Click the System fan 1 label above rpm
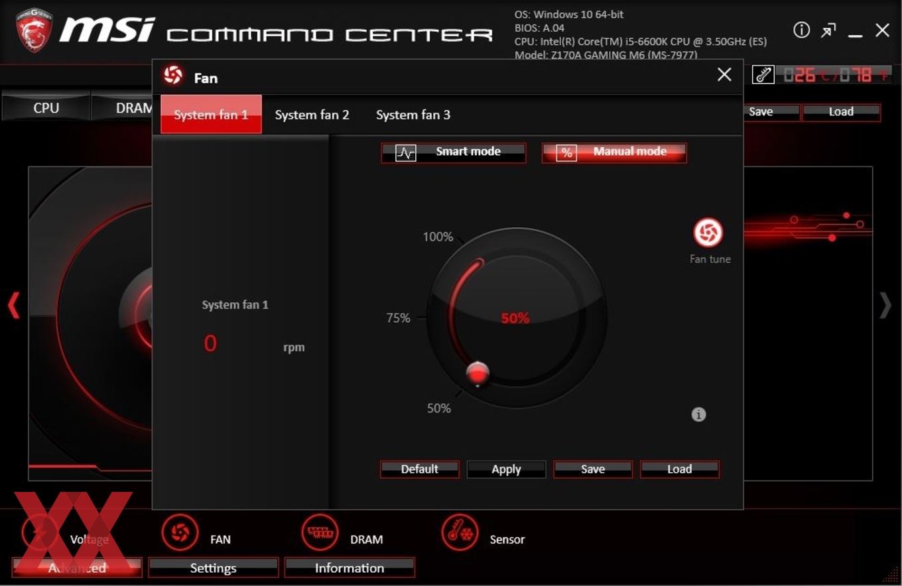The height and width of the screenshot is (586, 902). tap(235, 305)
